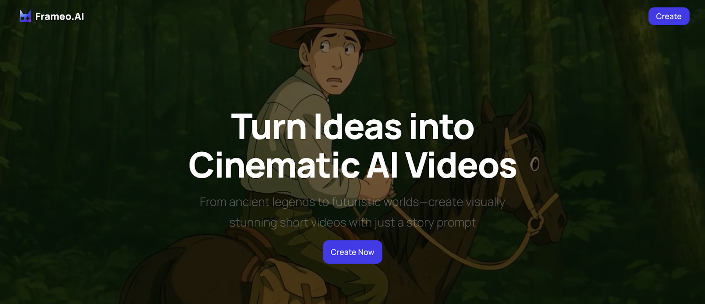The height and width of the screenshot is (304, 705).
Task: Click the "stunning short videos" subtitle line
Action: [352, 223]
